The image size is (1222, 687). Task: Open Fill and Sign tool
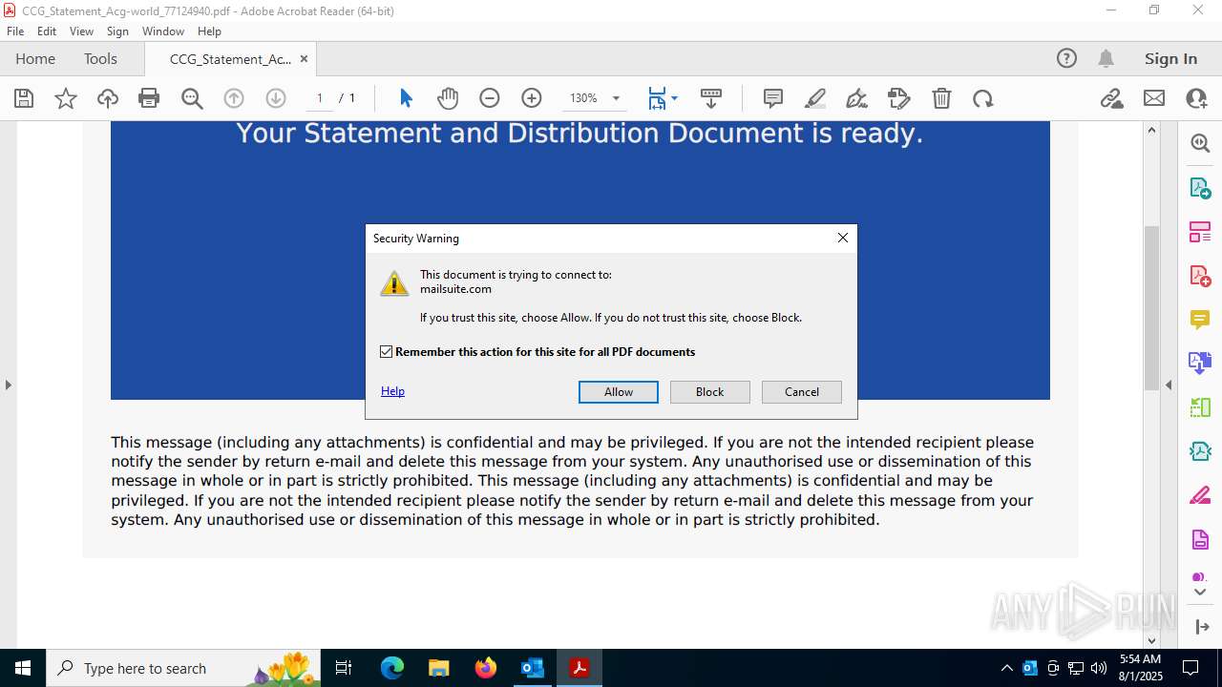pos(857,98)
